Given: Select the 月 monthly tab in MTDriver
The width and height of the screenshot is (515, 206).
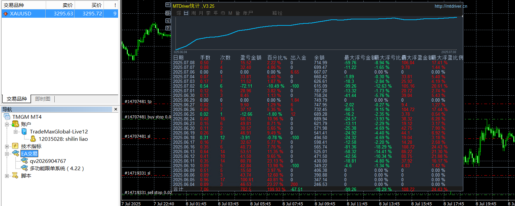Looking at the screenshot, I should [x=201, y=13].
